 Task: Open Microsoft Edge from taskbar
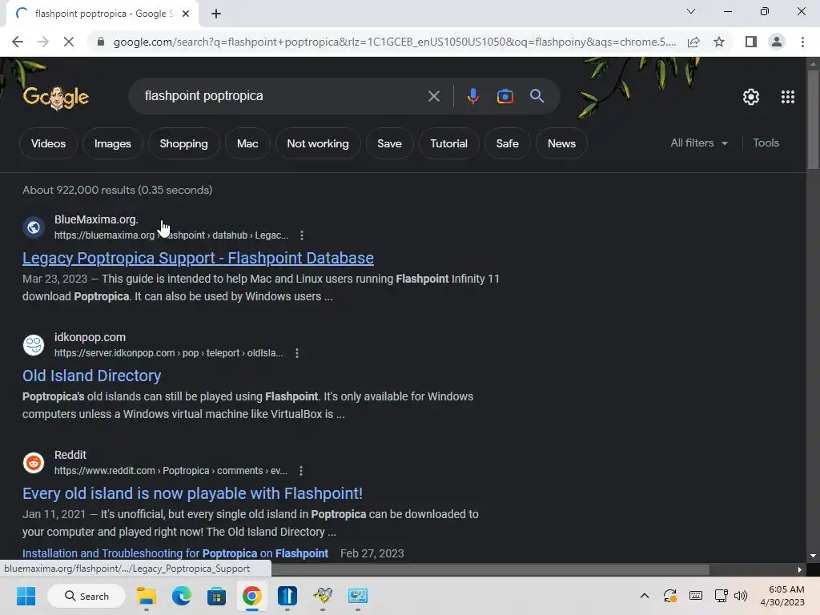point(182,596)
